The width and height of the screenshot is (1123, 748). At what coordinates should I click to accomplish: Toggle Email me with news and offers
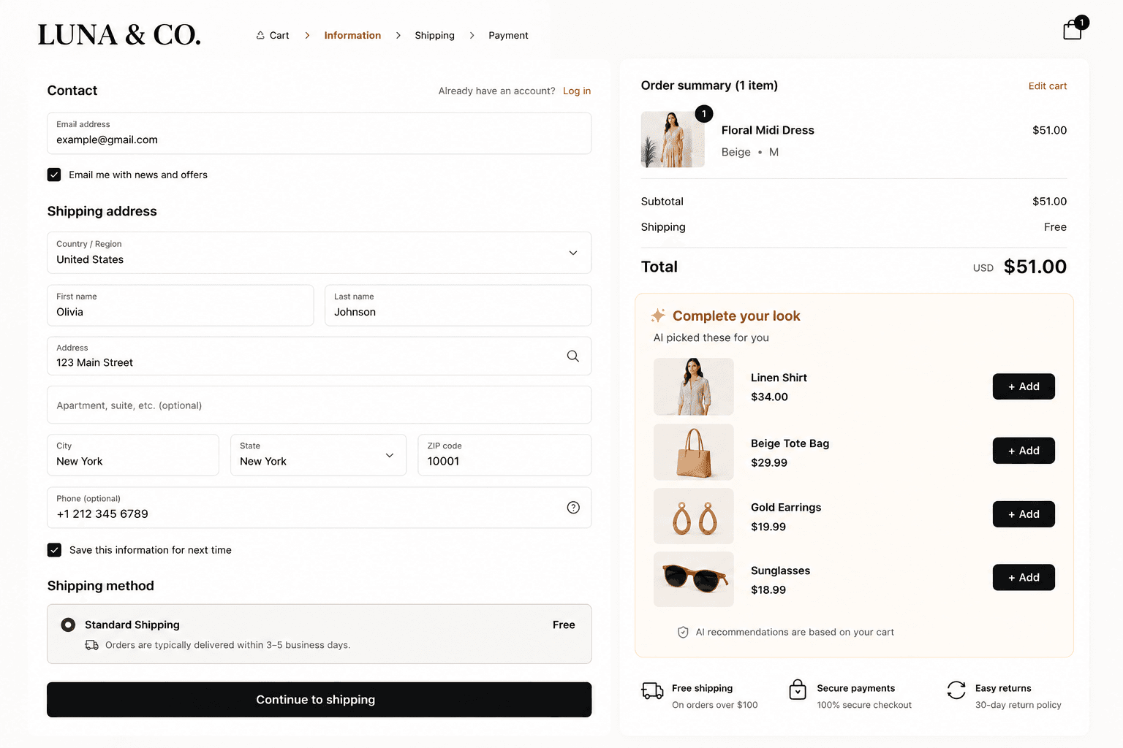click(x=54, y=175)
